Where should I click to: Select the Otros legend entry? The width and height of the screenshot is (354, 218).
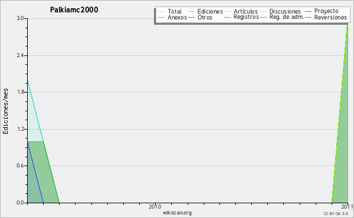click(x=205, y=17)
